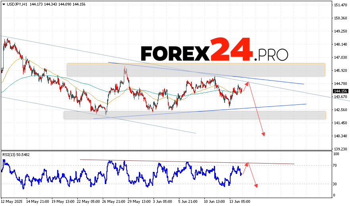Image resolution: width=350 pixels, height=206 pixels.
Task: Select the current price tag 144.156
Action: tap(340, 91)
